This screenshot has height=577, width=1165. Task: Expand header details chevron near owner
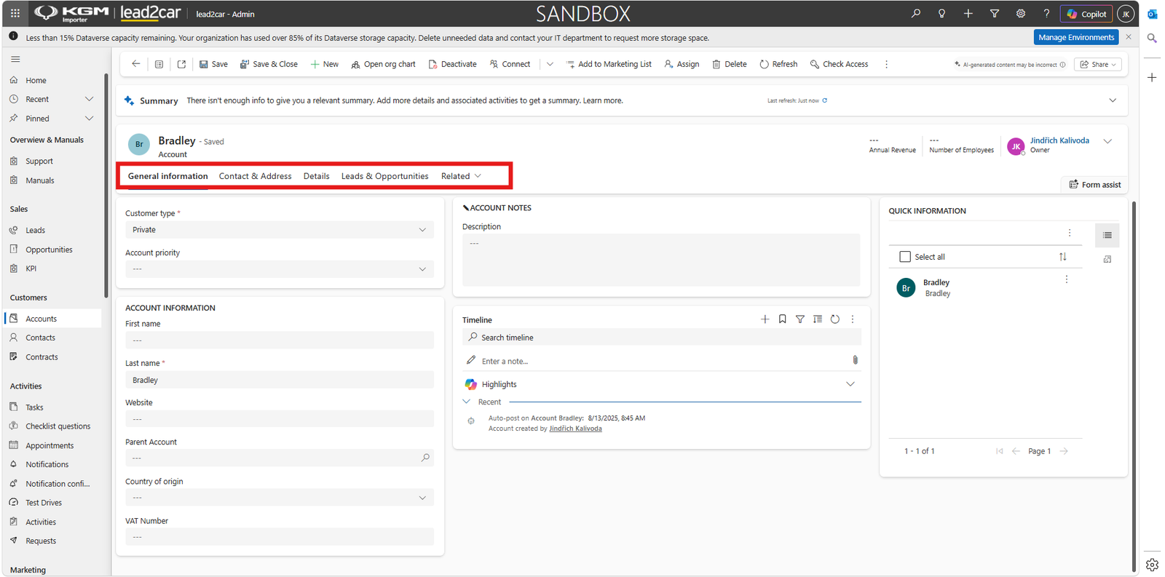[1107, 141]
